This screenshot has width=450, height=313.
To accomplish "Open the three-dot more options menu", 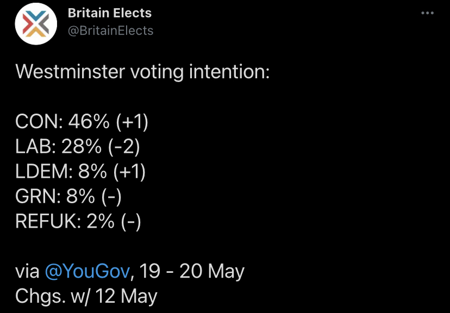I will tap(427, 13).
